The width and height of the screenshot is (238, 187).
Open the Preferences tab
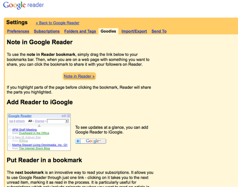click(x=18, y=31)
